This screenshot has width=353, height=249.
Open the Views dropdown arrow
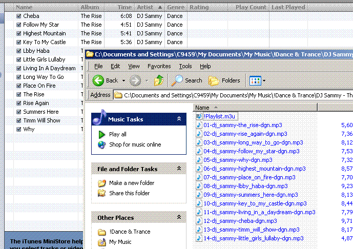point(264,80)
